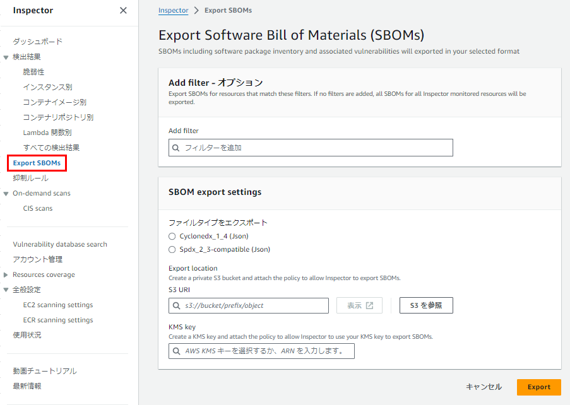The height and width of the screenshot is (405, 570).
Task: Collapse the 全般設定 section
Action: click(6, 290)
